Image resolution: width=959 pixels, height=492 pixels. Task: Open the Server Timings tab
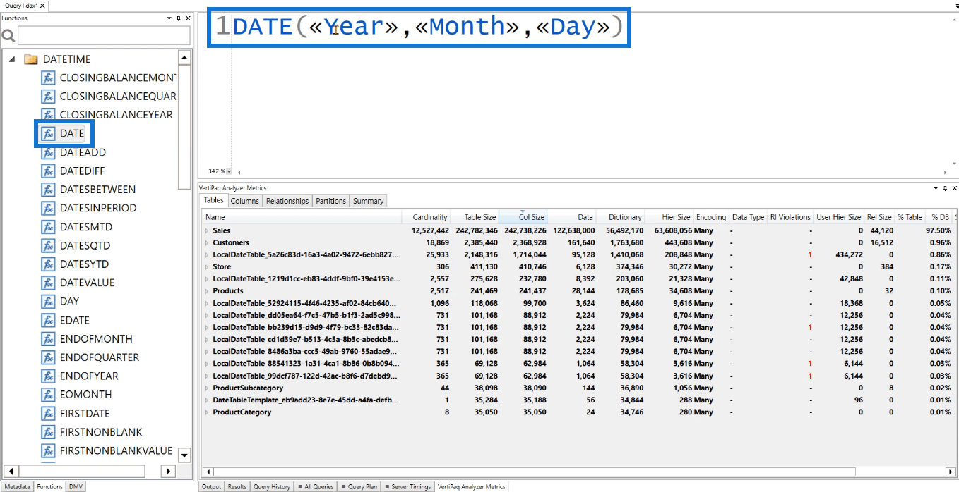coord(408,486)
